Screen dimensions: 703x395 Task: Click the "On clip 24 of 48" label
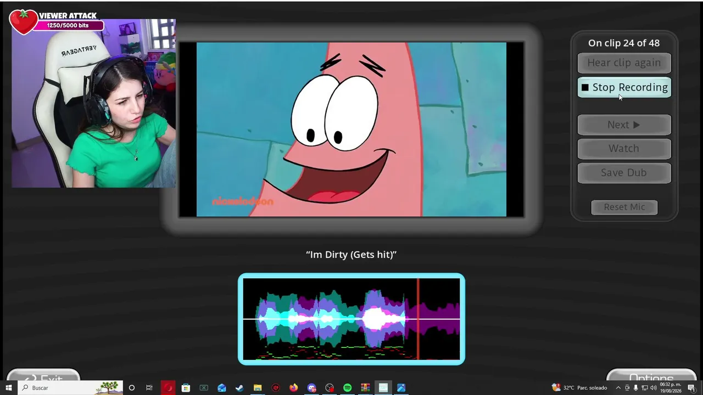tap(624, 43)
